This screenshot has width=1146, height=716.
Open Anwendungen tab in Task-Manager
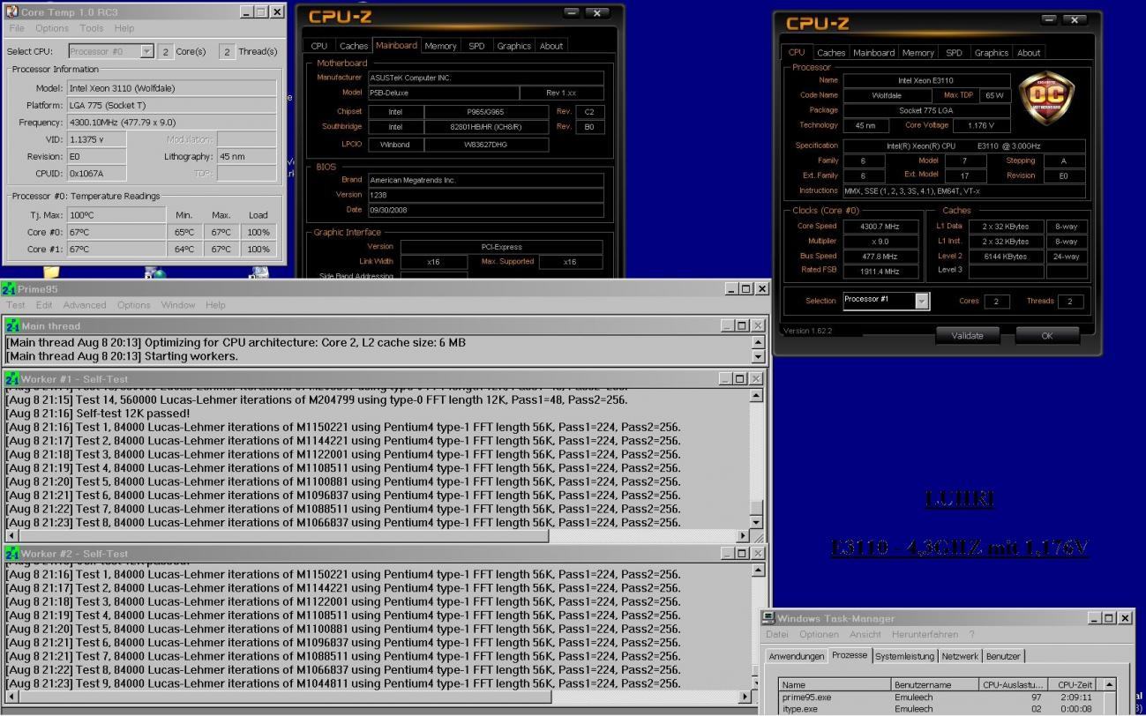(797, 657)
